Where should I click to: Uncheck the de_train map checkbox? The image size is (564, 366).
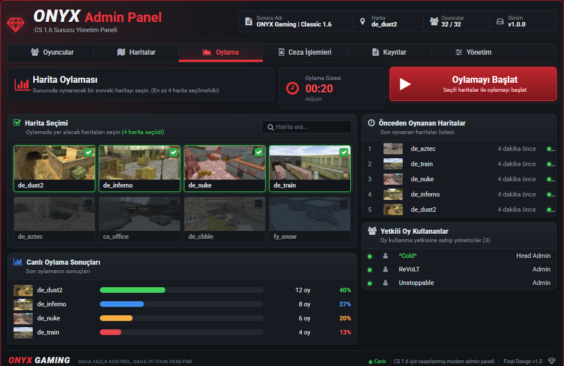344,152
